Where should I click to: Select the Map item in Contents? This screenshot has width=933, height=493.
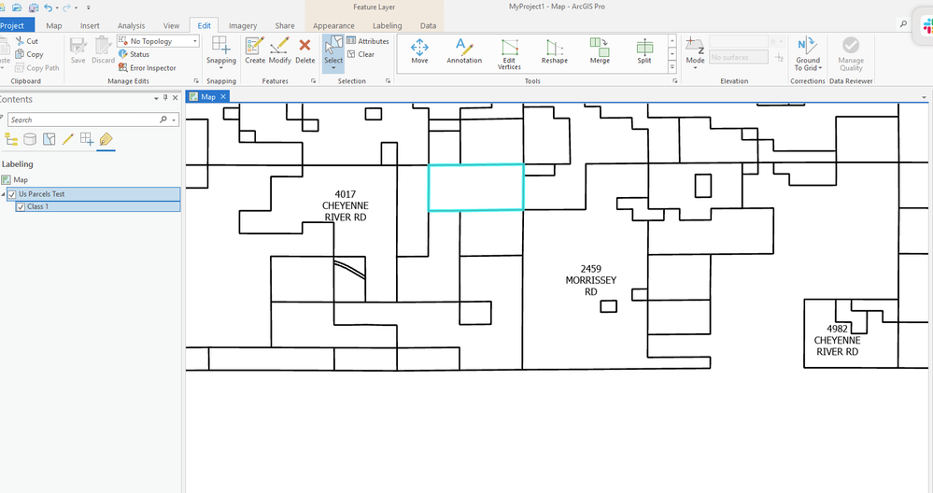[x=21, y=179]
